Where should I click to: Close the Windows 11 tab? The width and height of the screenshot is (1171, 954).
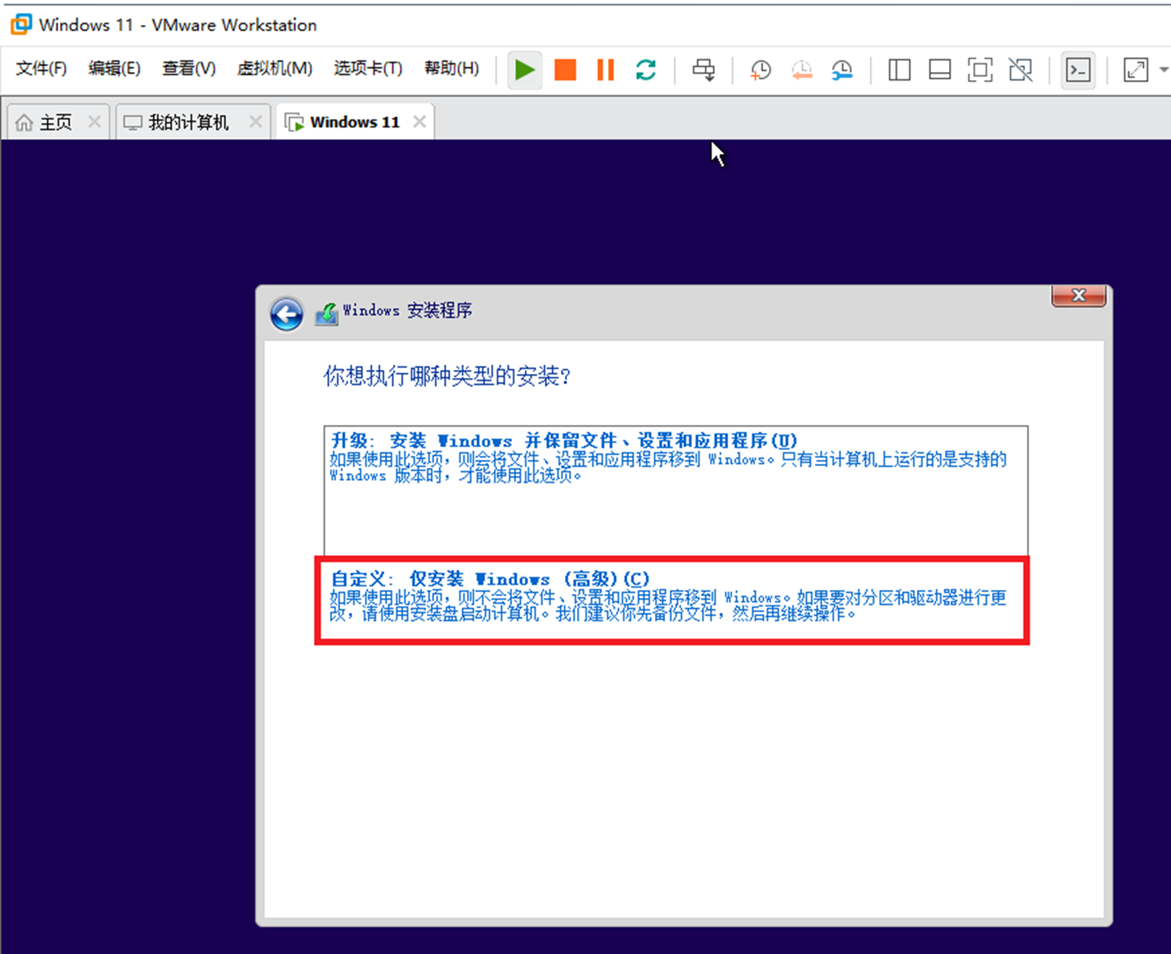pos(419,122)
